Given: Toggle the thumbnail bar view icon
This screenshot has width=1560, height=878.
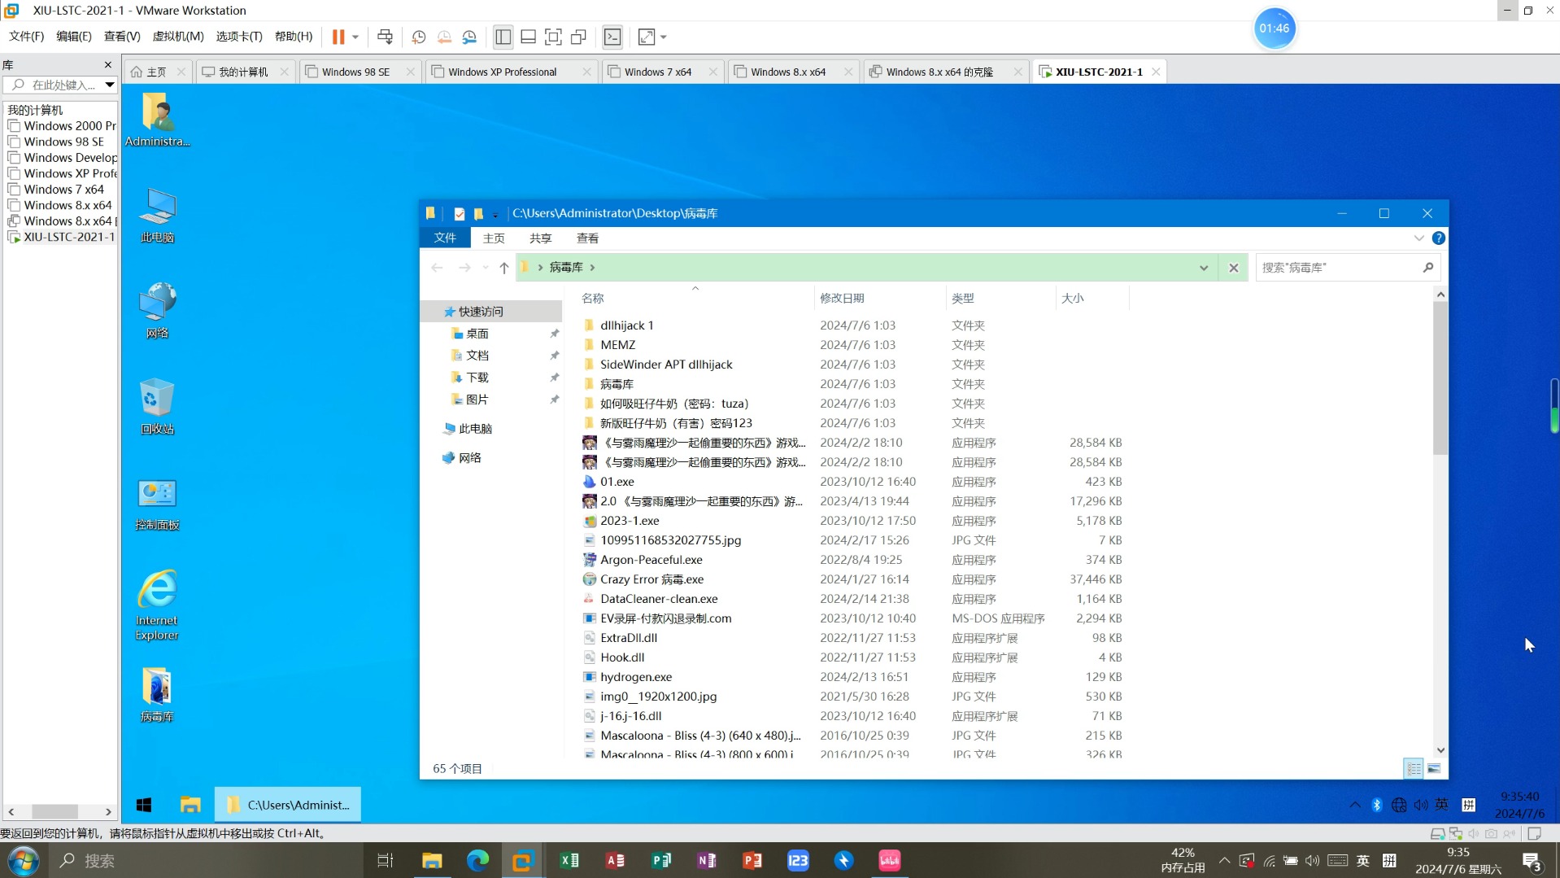Looking at the screenshot, I should click(x=528, y=37).
